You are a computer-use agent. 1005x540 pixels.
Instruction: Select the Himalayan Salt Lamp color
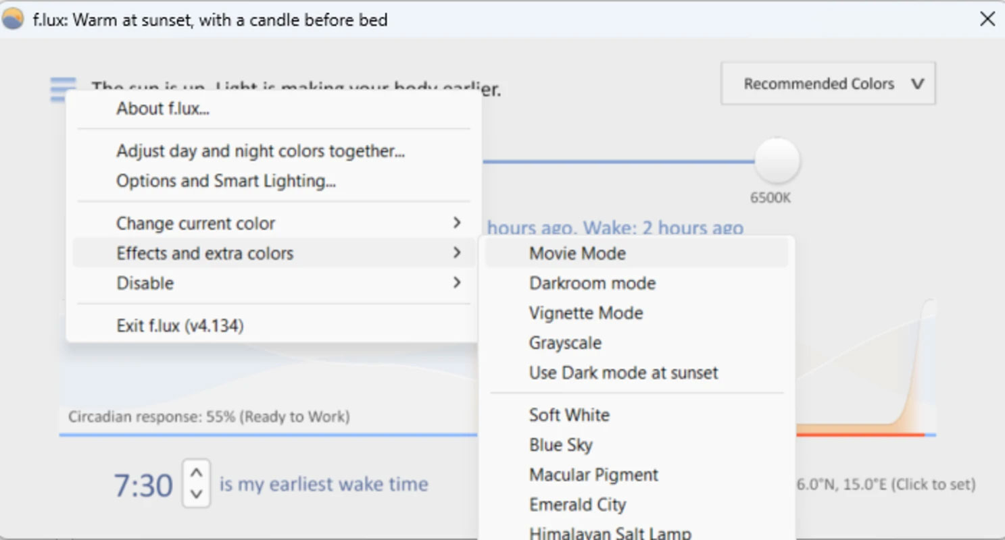click(637, 531)
